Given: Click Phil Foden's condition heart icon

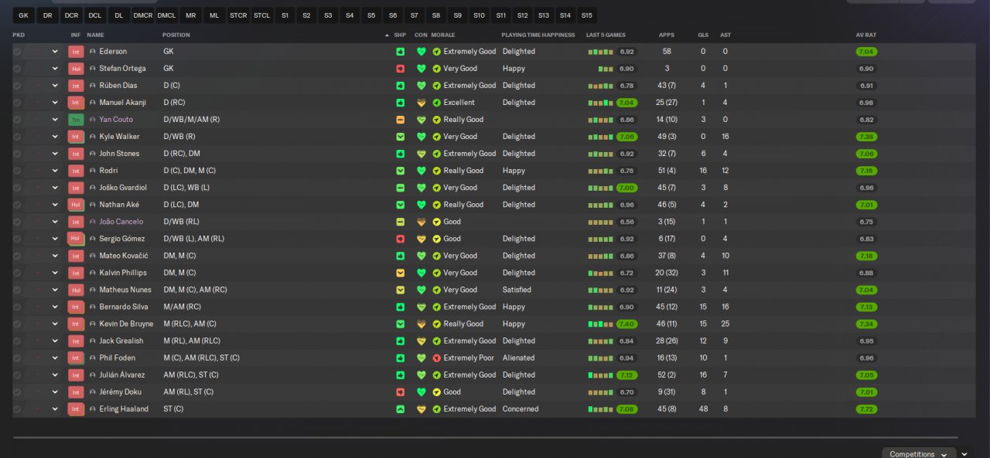Looking at the screenshot, I should tap(422, 358).
